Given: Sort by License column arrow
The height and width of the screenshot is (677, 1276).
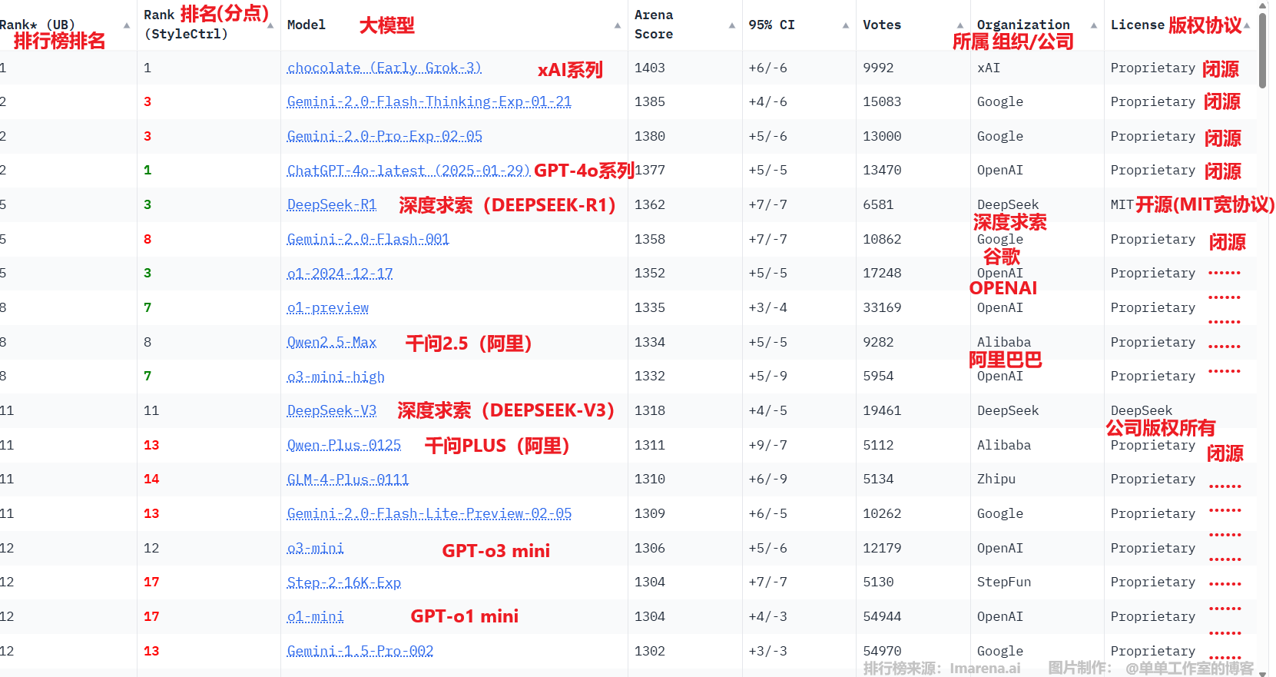Looking at the screenshot, I should point(1247,25).
